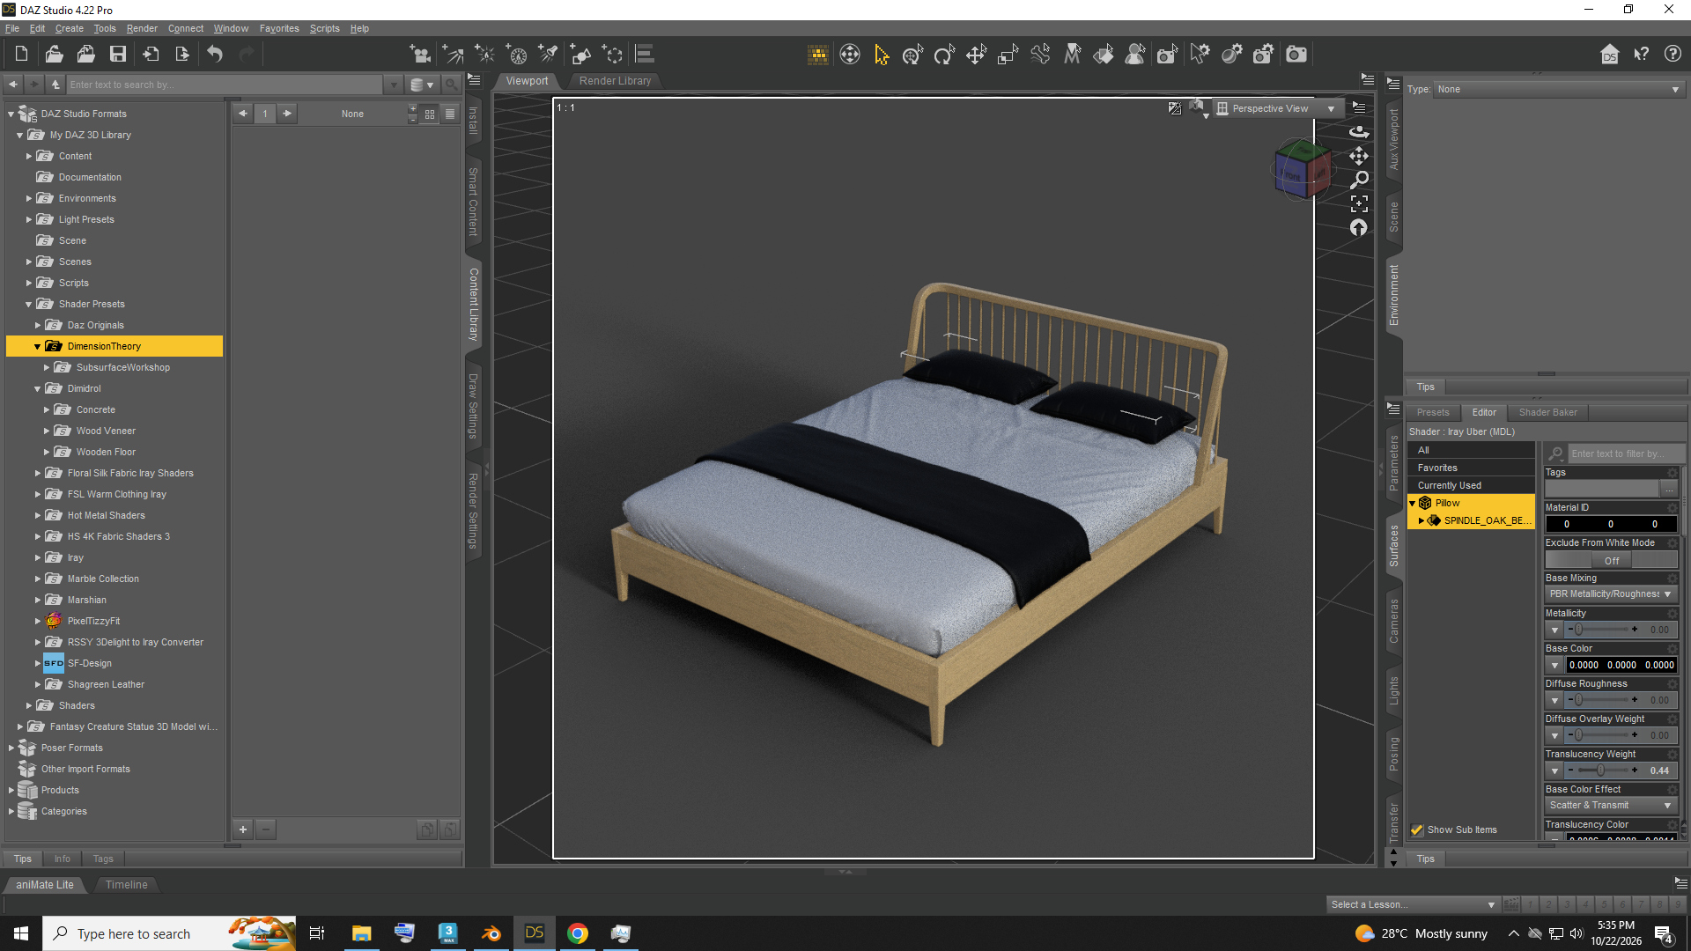Create a new camera
This screenshot has width=1691, height=951.
[x=420, y=55]
